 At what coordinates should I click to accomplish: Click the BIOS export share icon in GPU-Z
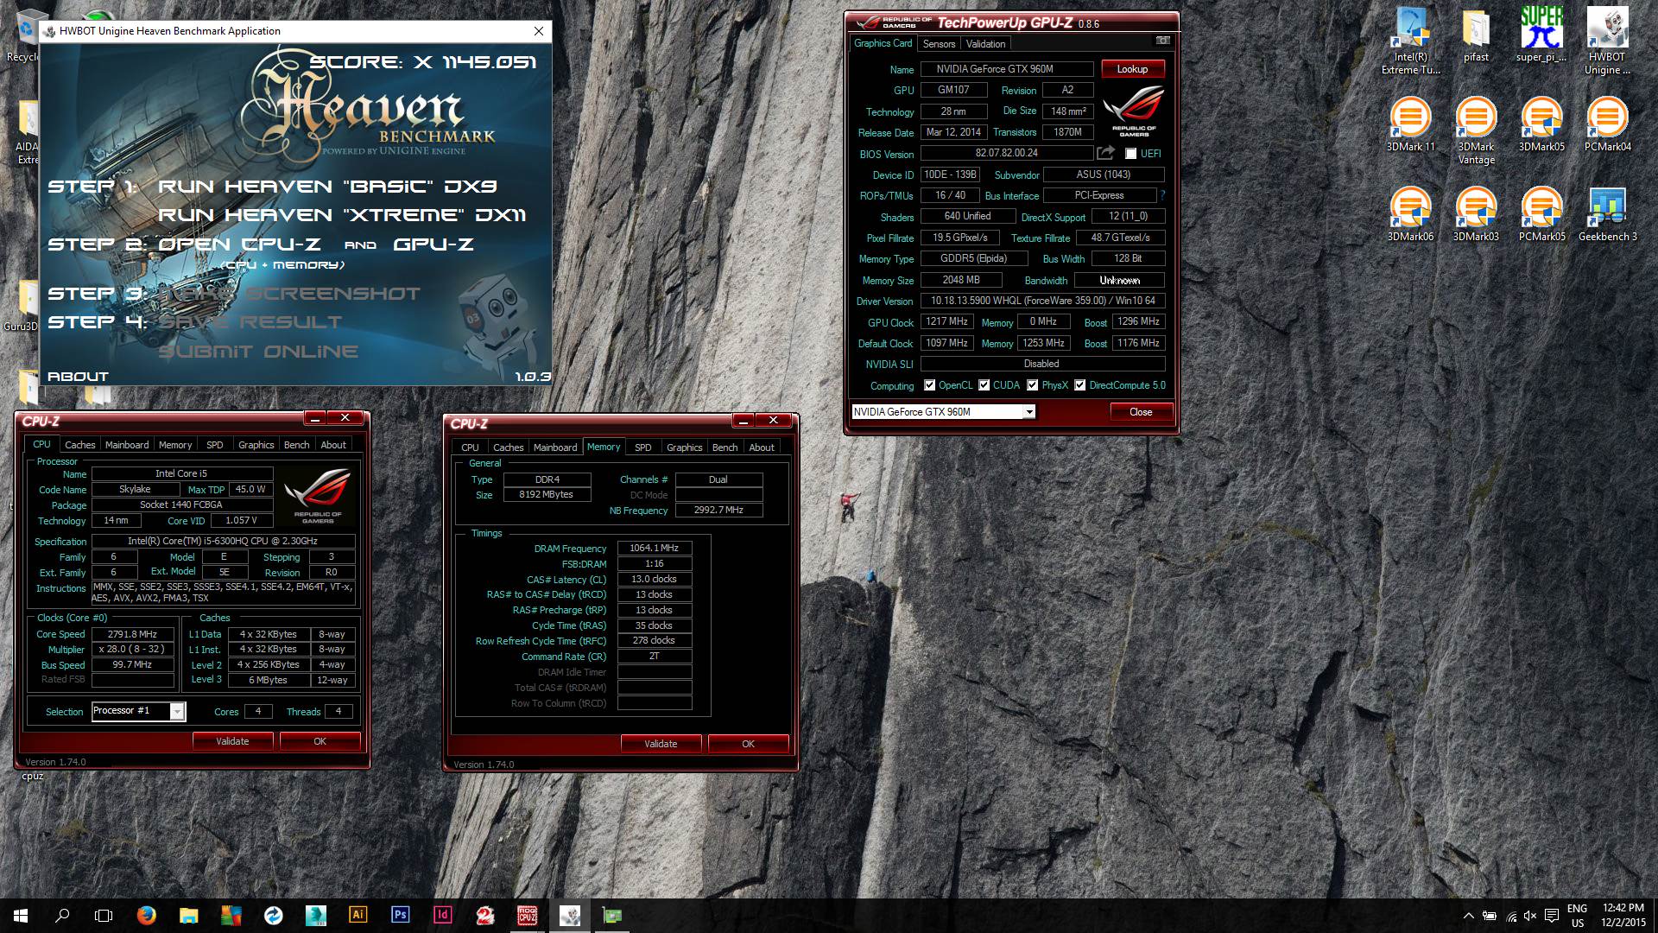click(x=1105, y=153)
